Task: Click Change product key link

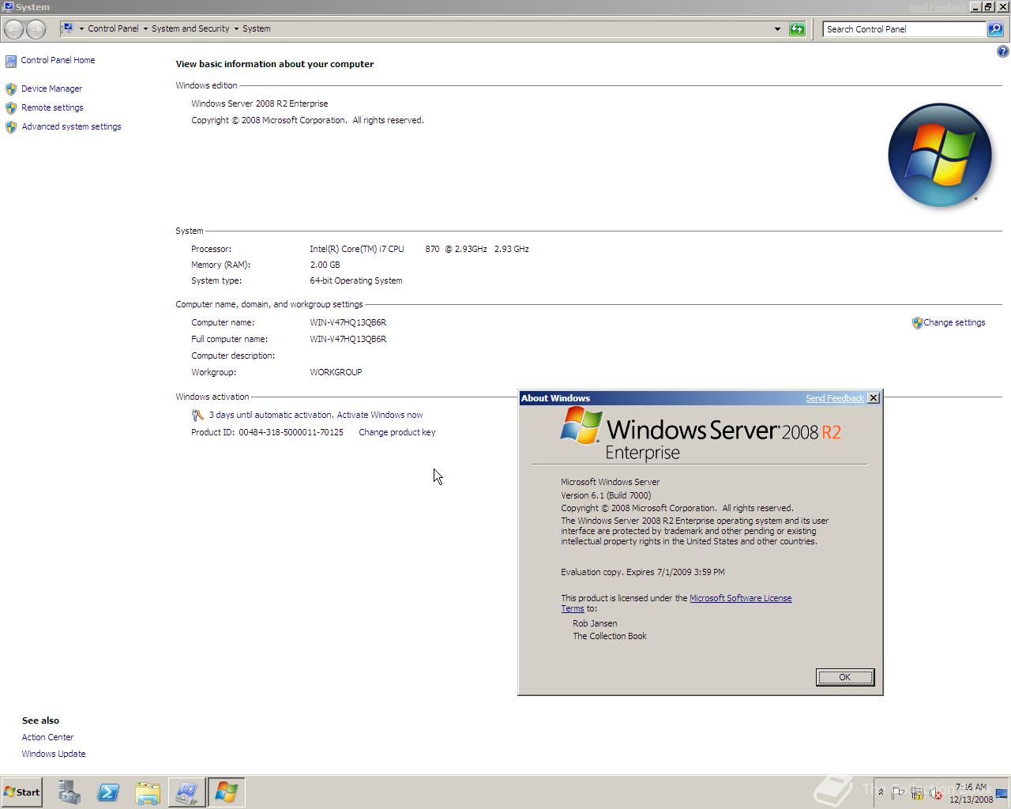Action: click(397, 432)
